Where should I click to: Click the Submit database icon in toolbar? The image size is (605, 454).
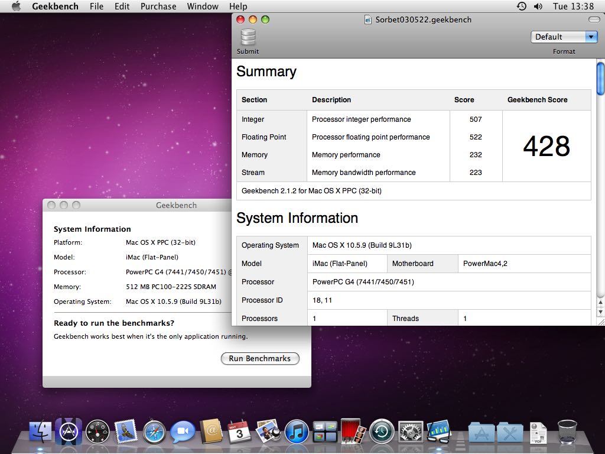click(248, 37)
